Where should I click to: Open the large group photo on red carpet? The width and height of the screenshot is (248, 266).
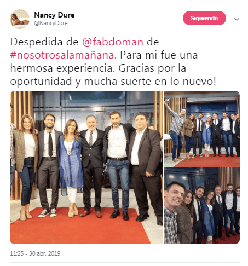click(86, 167)
